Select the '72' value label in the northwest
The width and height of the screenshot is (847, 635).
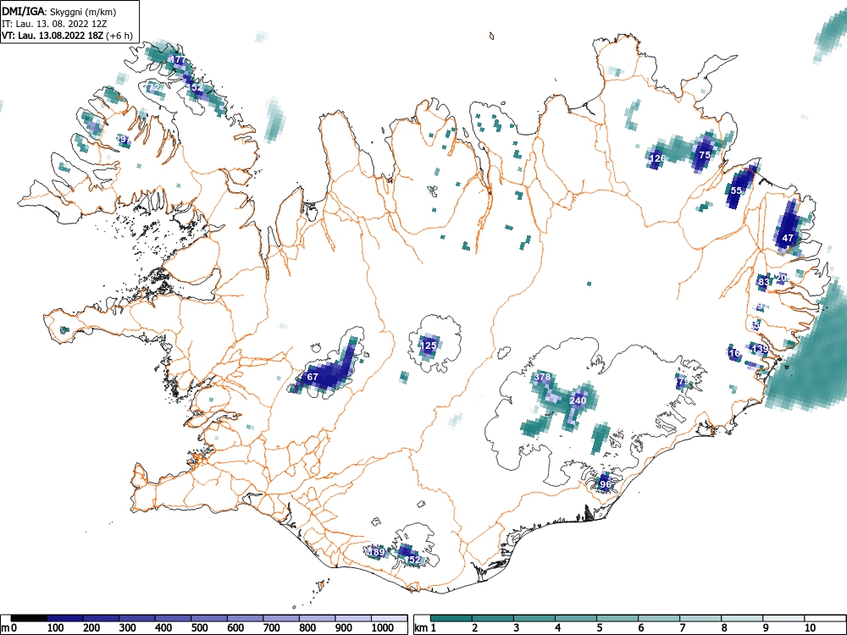pos(154,87)
